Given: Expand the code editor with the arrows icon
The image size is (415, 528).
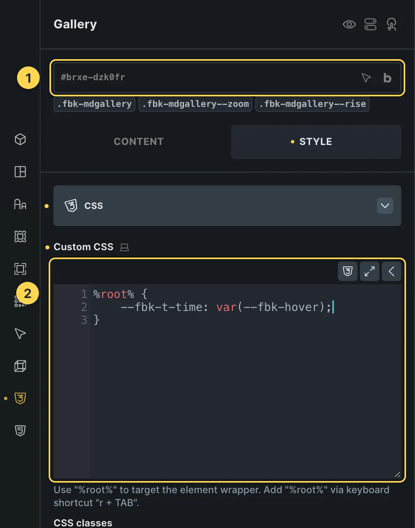Looking at the screenshot, I should click(x=370, y=271).
